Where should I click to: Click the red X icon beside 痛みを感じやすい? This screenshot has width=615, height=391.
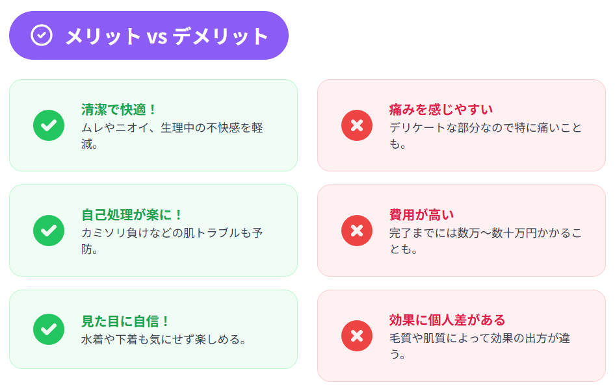point(357,125)
